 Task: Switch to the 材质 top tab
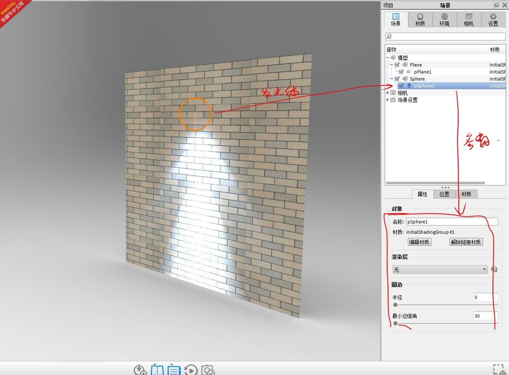pyautogui.click(x=420, y=19)
